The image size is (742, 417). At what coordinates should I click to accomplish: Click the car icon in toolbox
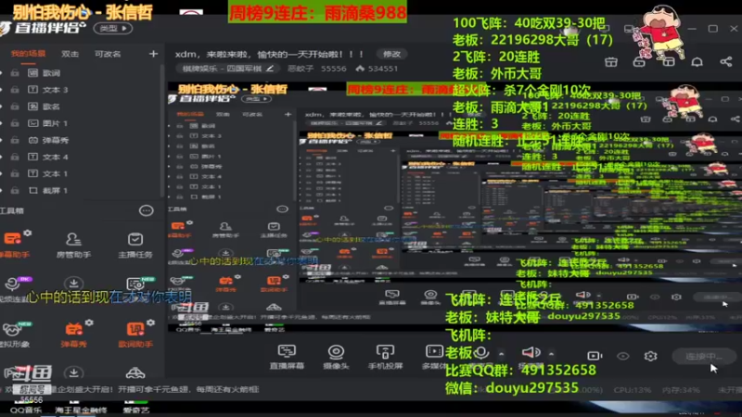(134, 373)
